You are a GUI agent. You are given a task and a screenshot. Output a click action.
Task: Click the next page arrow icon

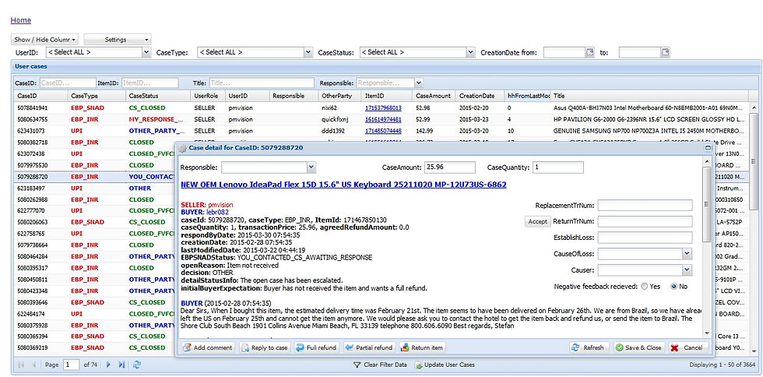[x=108, y=365]
